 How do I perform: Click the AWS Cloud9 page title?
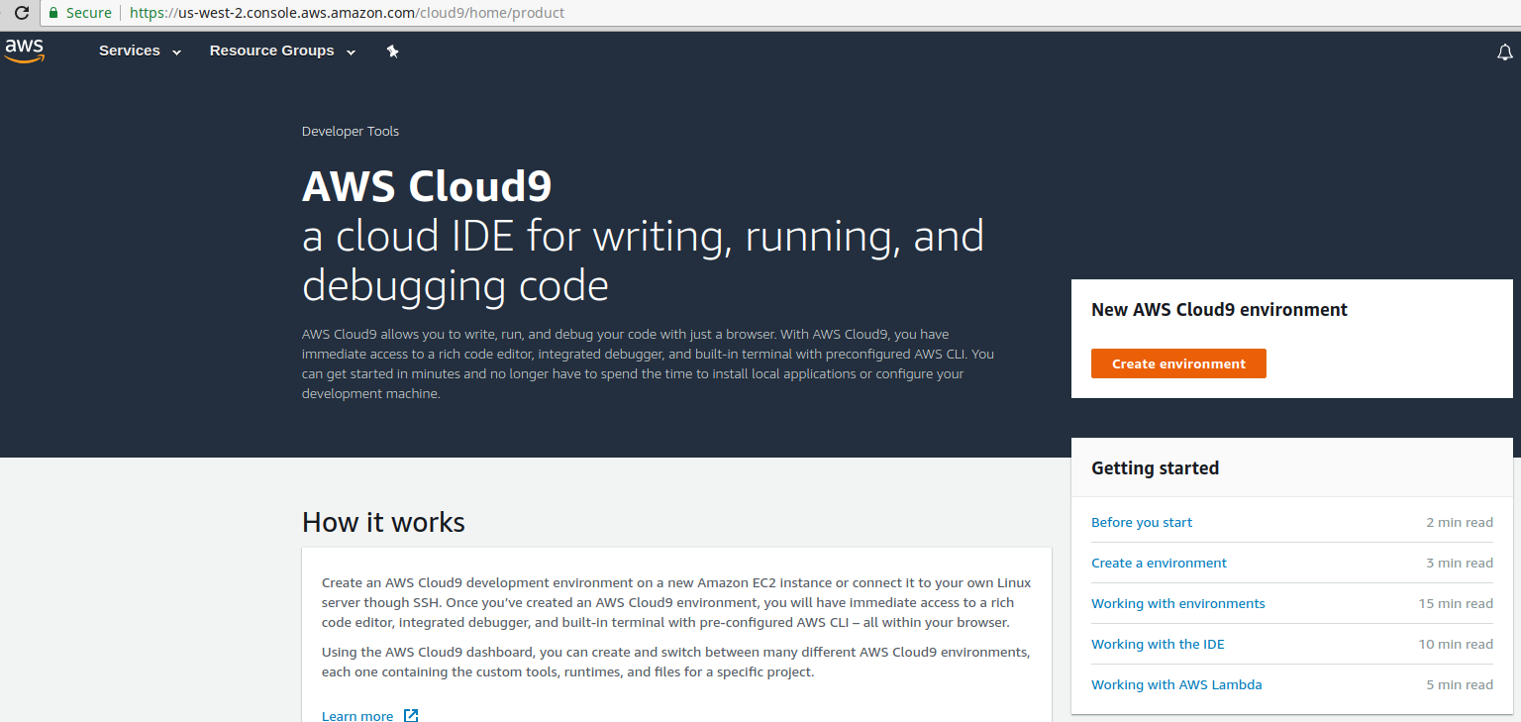point(427,186)
